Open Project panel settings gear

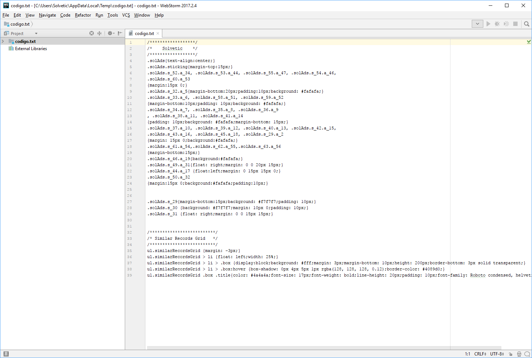[x=111, y=33]
